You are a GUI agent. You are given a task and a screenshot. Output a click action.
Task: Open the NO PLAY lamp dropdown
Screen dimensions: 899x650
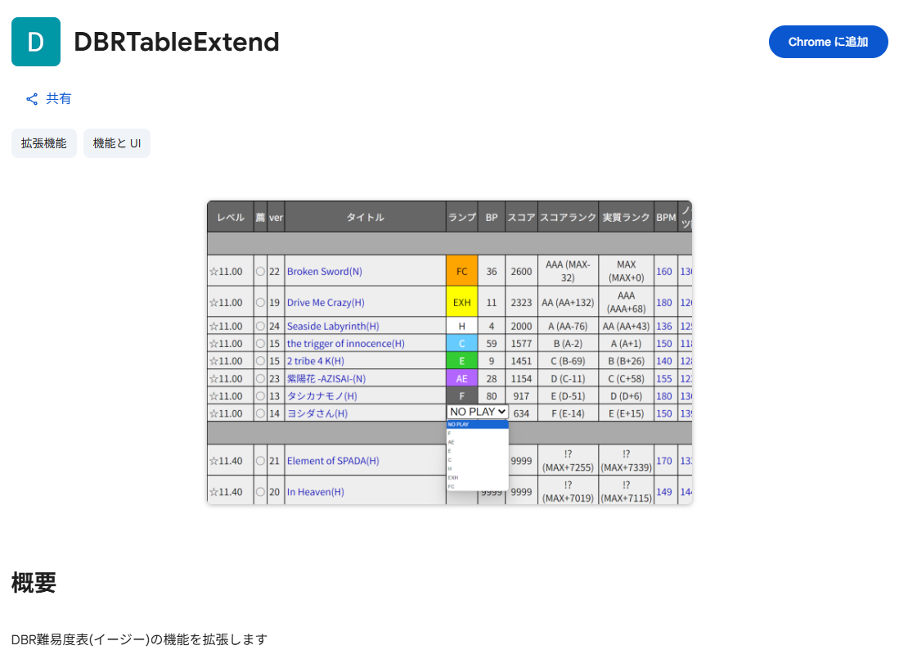(477, 412)
